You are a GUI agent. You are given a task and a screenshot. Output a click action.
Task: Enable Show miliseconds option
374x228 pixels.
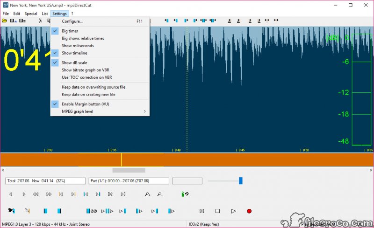100,46
